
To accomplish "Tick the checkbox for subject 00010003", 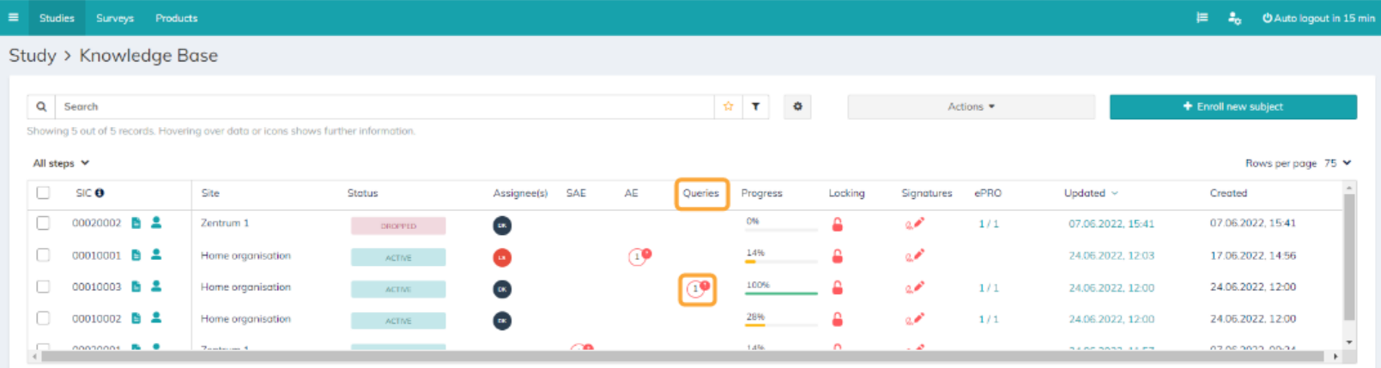I will (43, 287).
